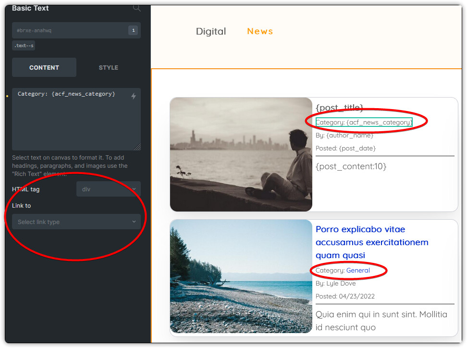The width and height of the screenshot is (467, 348).
Task: Select the {post_title} heading on canvas
Action: click(x=339, y=107)
